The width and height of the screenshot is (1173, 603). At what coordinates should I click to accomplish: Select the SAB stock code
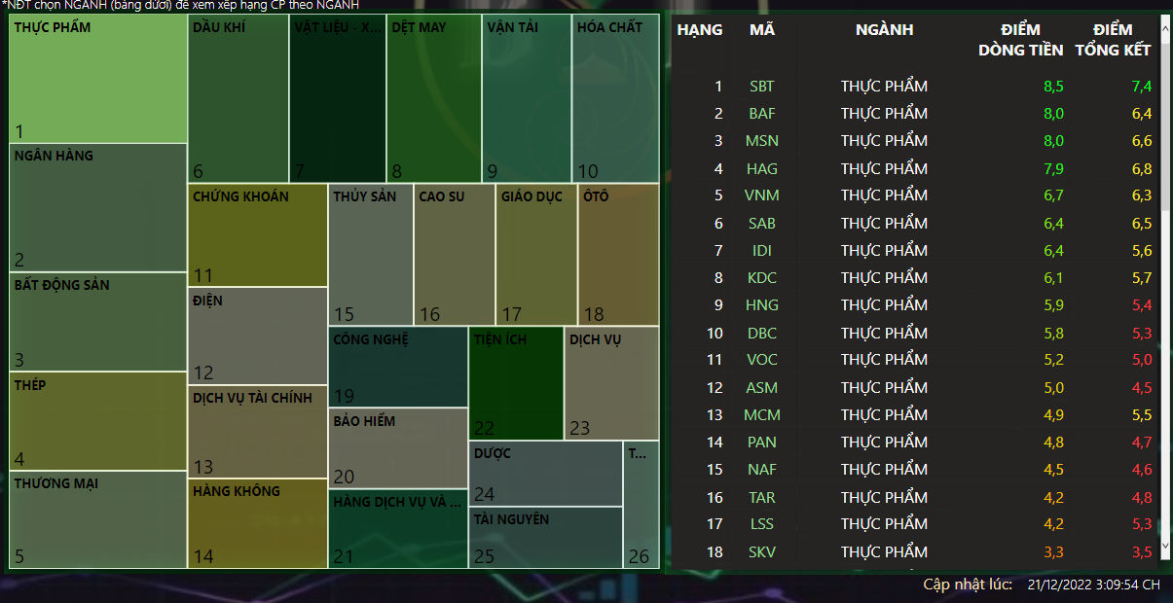(x=762, y=223)
